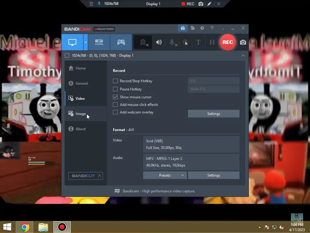Open File Explorer from the taskbar

click(x=43, y=227)
